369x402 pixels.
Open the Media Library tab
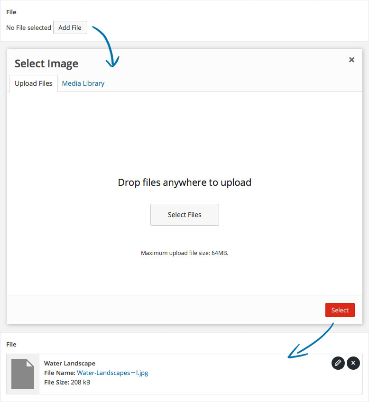click(83, 83)
